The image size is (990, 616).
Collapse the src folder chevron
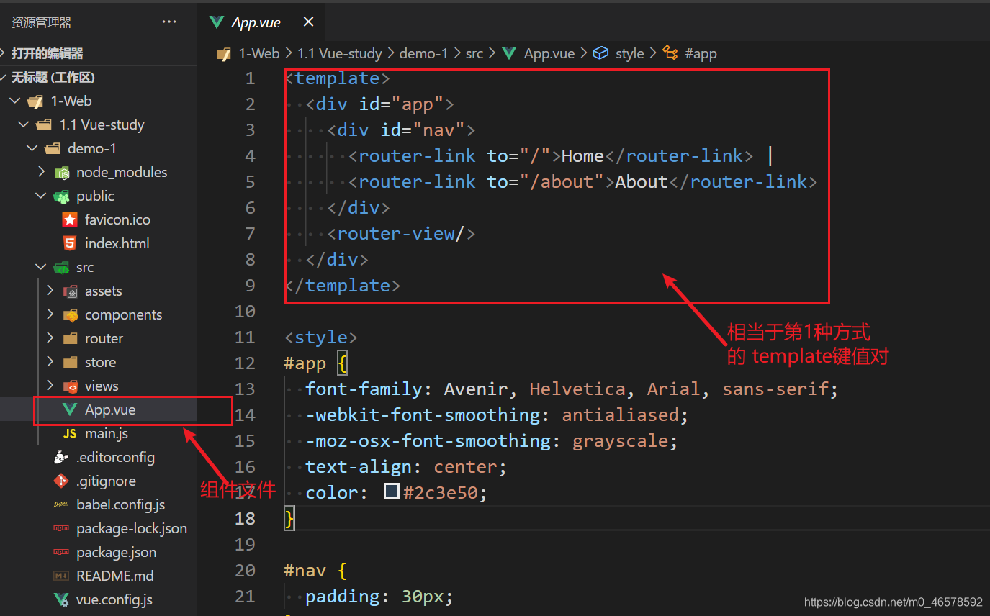pyautogui.click(x=41, y=267)
